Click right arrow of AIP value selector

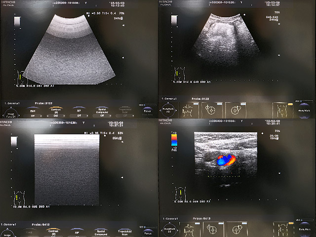pos(87,116)
